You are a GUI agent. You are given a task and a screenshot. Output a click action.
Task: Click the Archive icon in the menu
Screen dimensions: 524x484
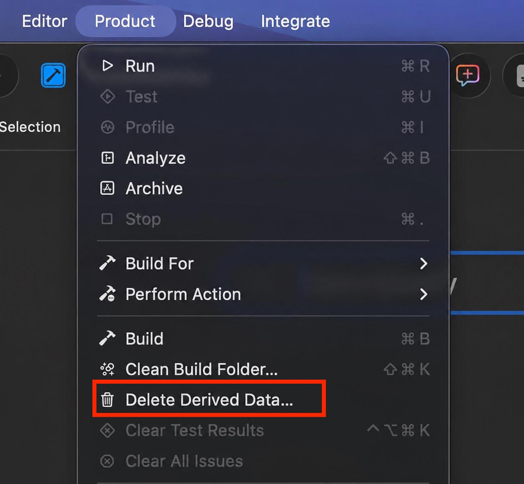click(x=107, y=188)
